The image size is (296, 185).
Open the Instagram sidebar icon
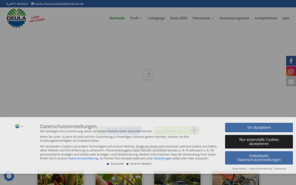pos(291,71)
